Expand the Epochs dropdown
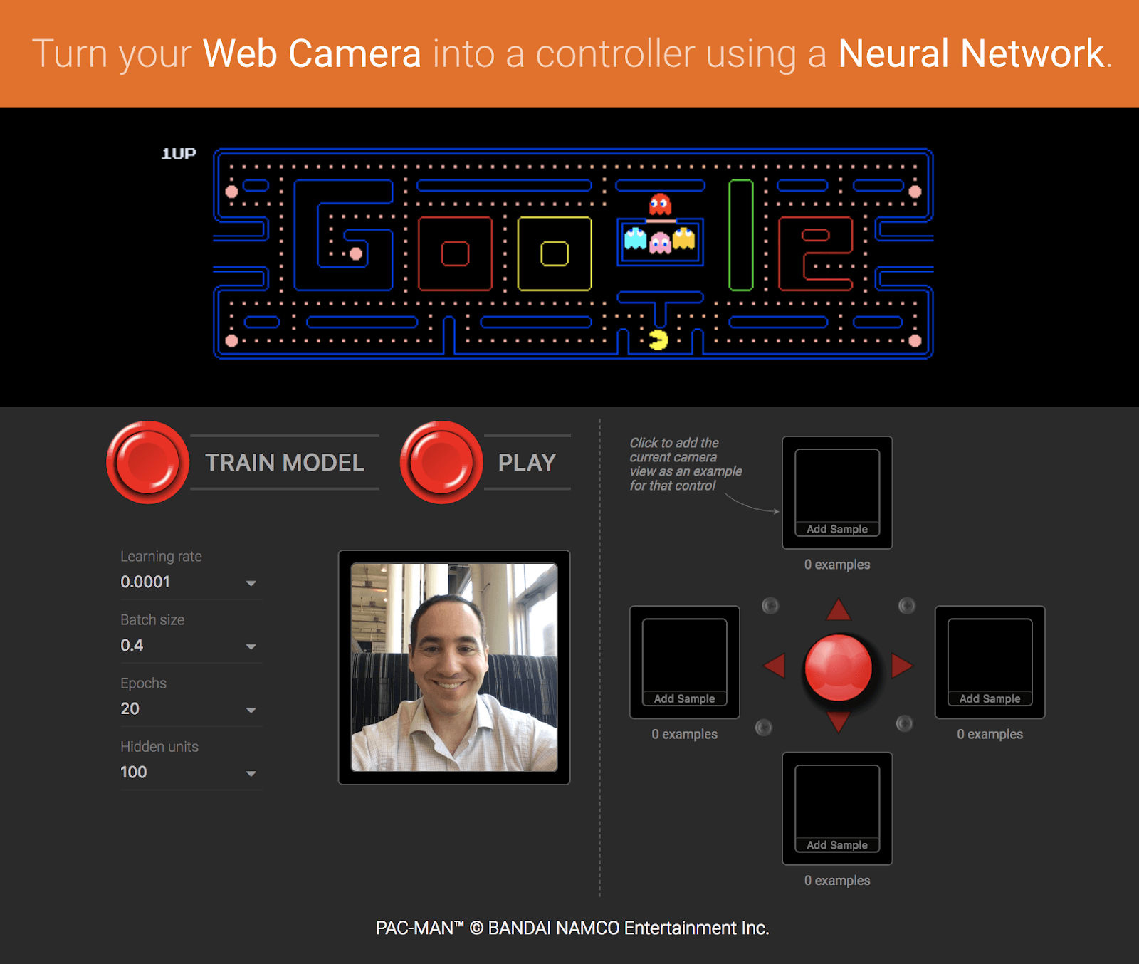 (190, 709)
